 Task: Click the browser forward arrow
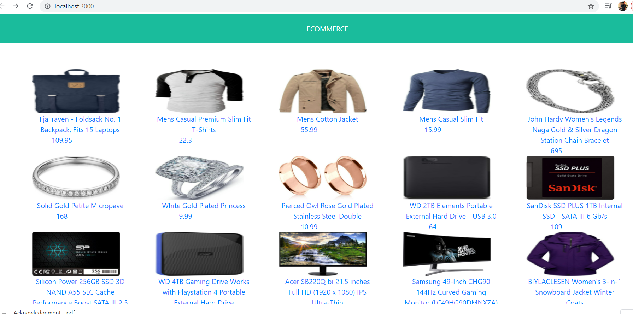click(x=16, y=6)
